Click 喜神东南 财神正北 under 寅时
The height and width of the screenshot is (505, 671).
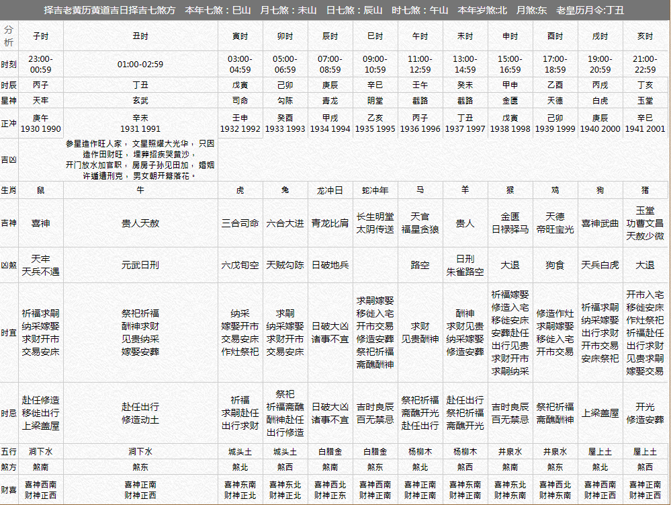coord(240,490)
